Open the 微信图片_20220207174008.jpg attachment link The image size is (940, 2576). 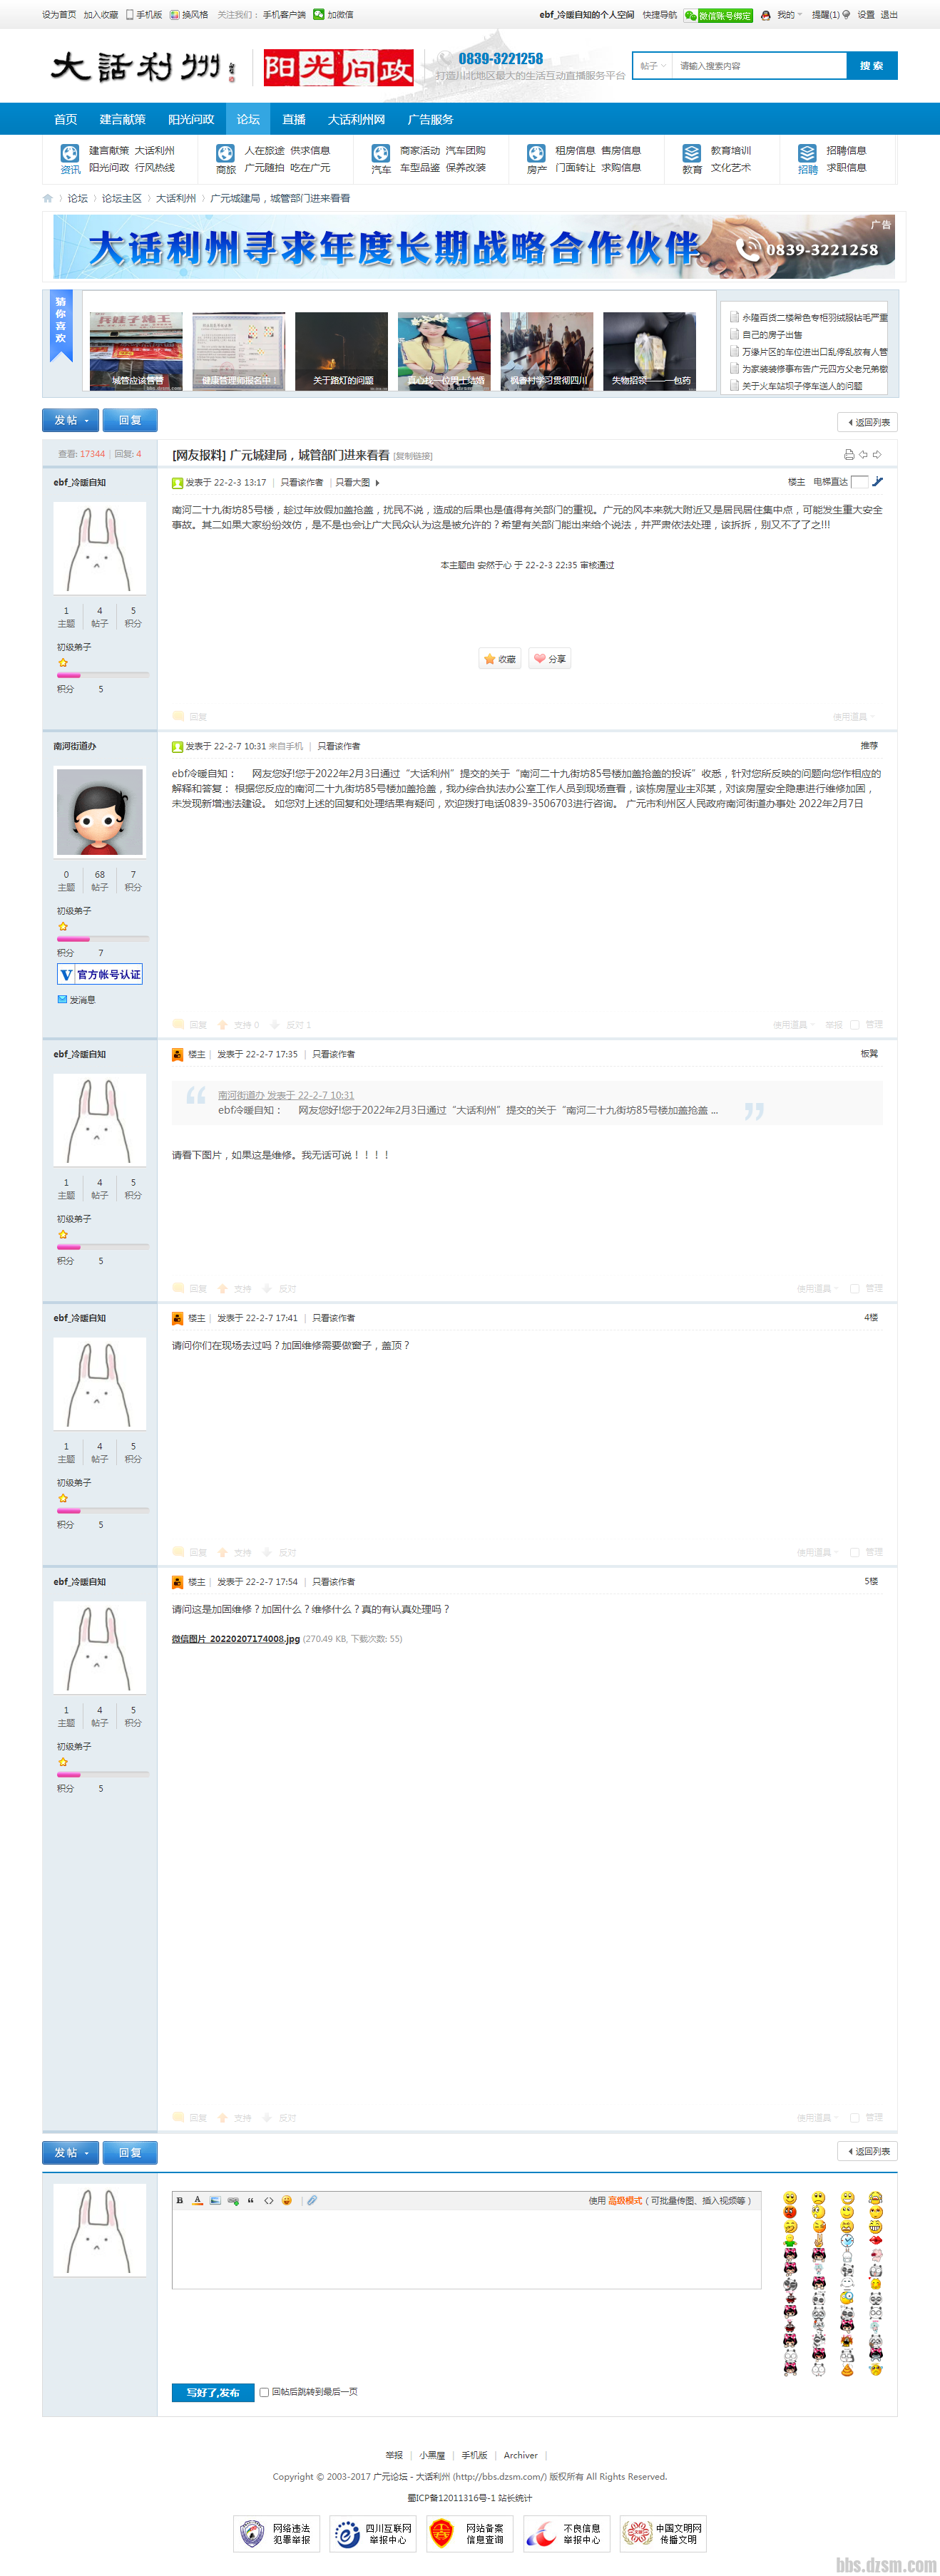point(236,1639)
